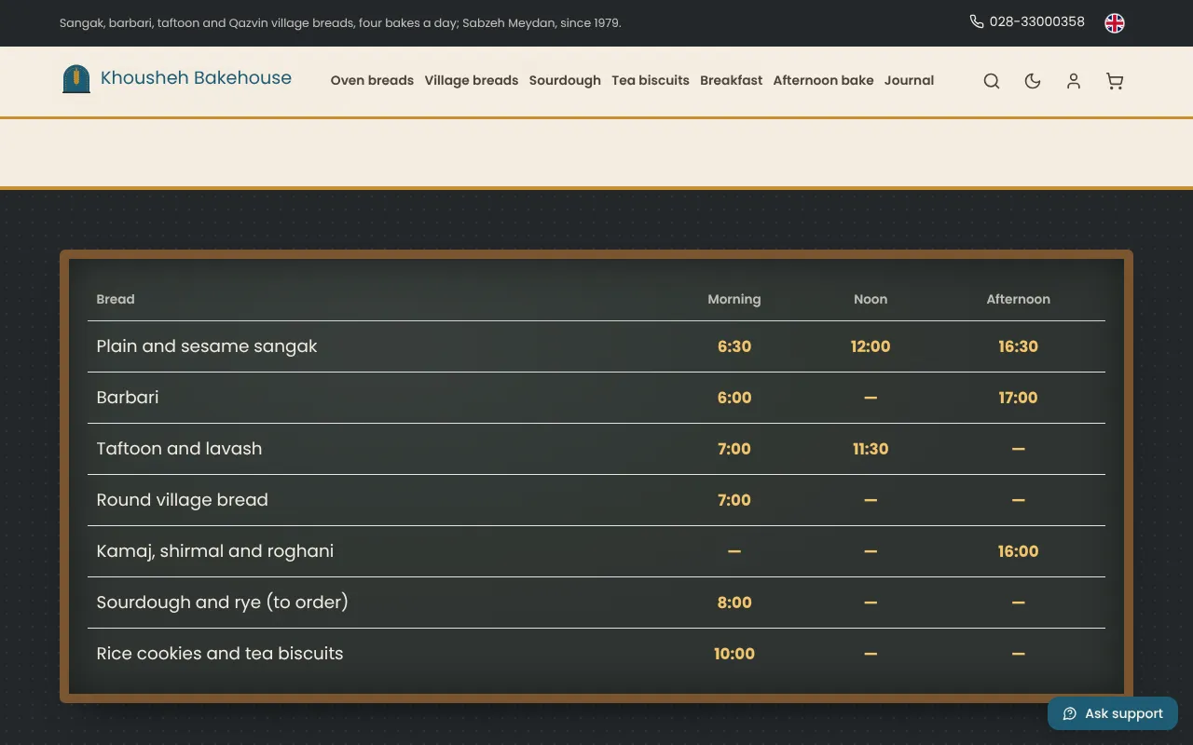The image size is (1193, 745).
Task: Click the phone icon in top bar
Action: 977,21
